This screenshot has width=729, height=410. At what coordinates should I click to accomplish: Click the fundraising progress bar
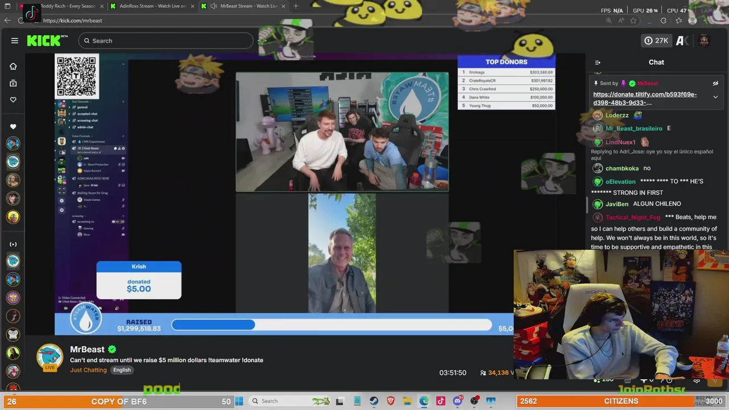[x=331, y=325]
